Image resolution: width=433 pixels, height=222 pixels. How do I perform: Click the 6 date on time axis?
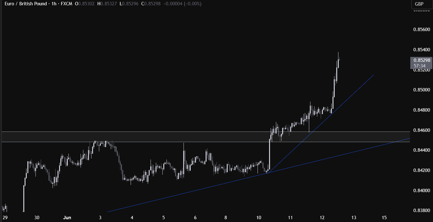195,217
